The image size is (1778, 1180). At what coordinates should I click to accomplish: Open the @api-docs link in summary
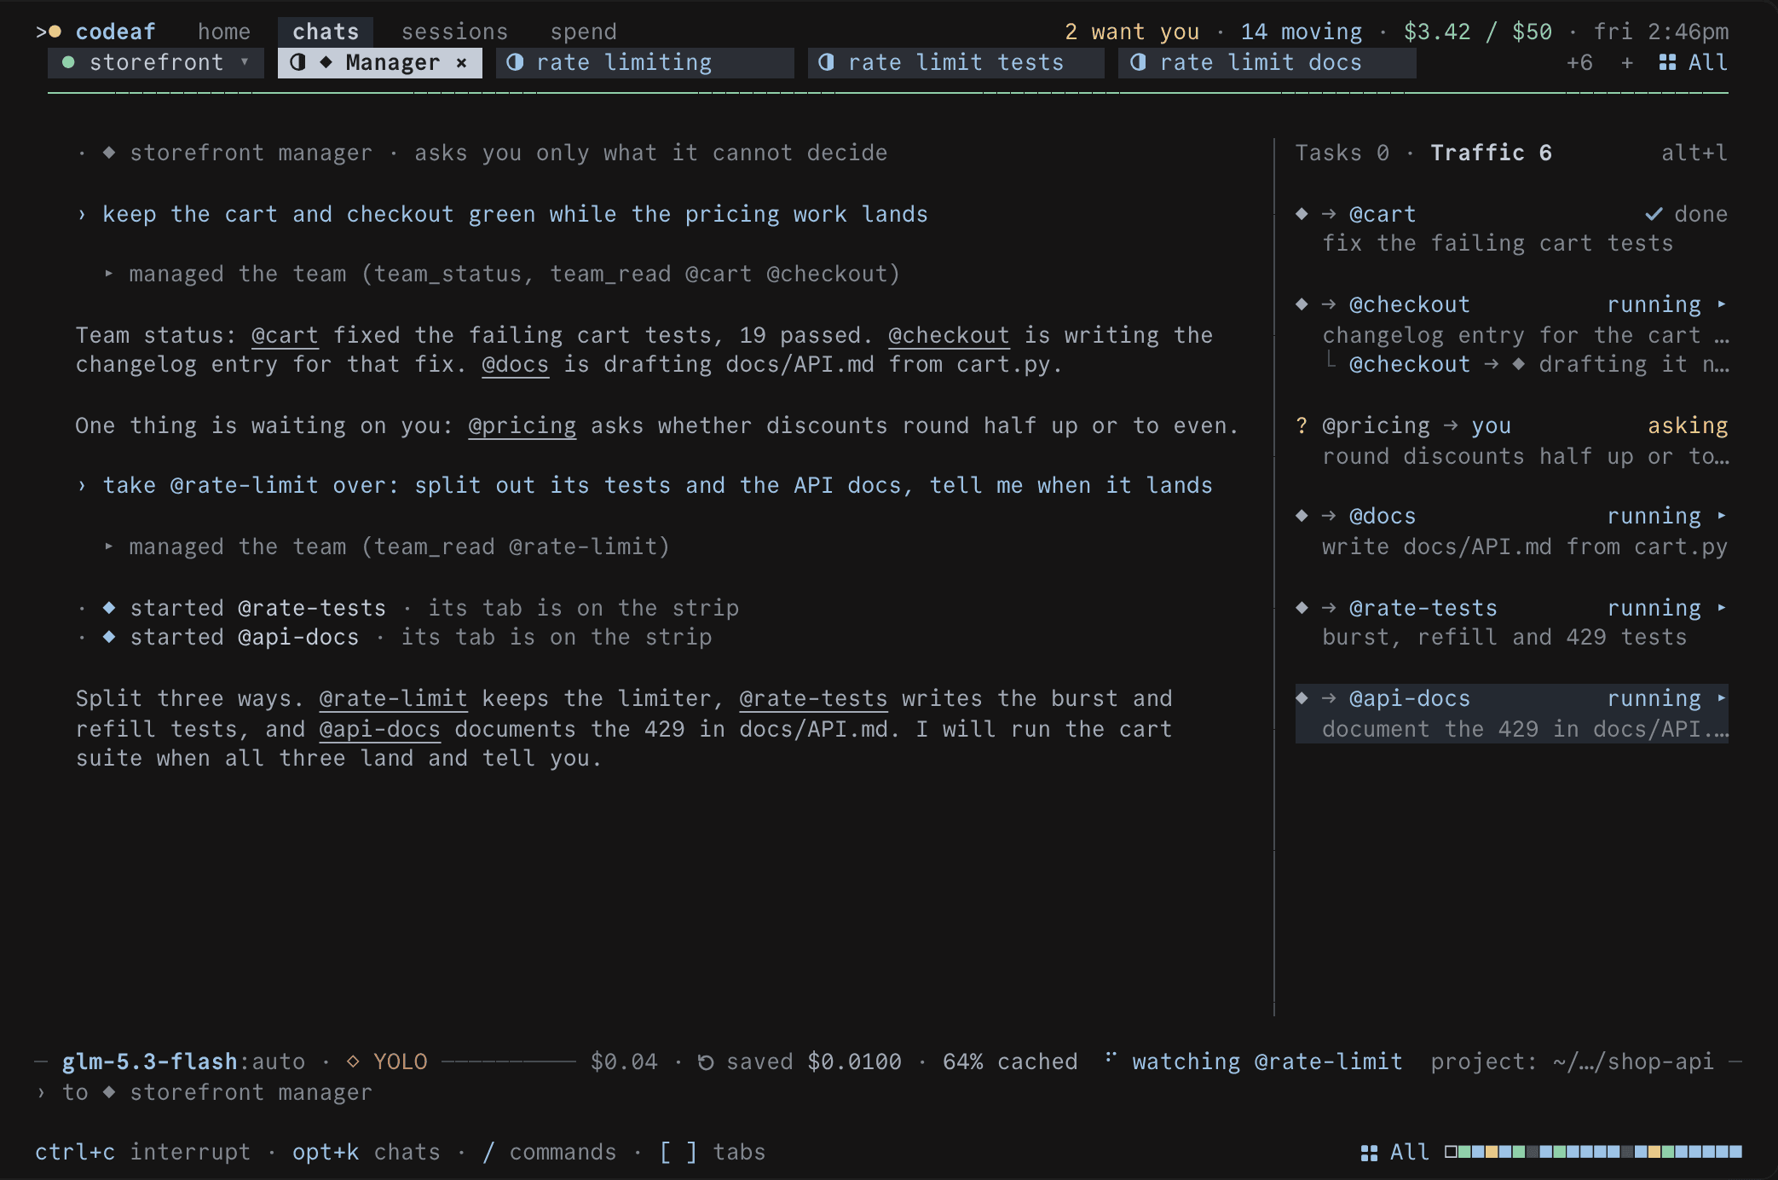[379, 729]
